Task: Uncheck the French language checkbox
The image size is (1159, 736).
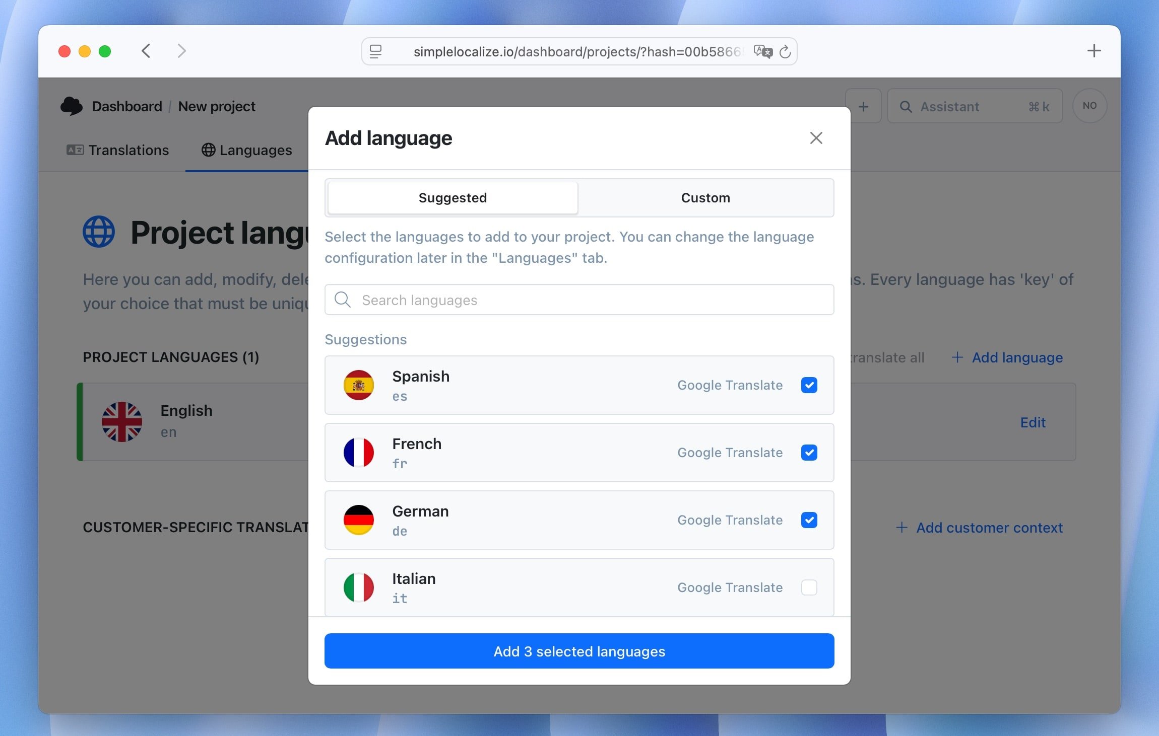Action: pos(809,453)
